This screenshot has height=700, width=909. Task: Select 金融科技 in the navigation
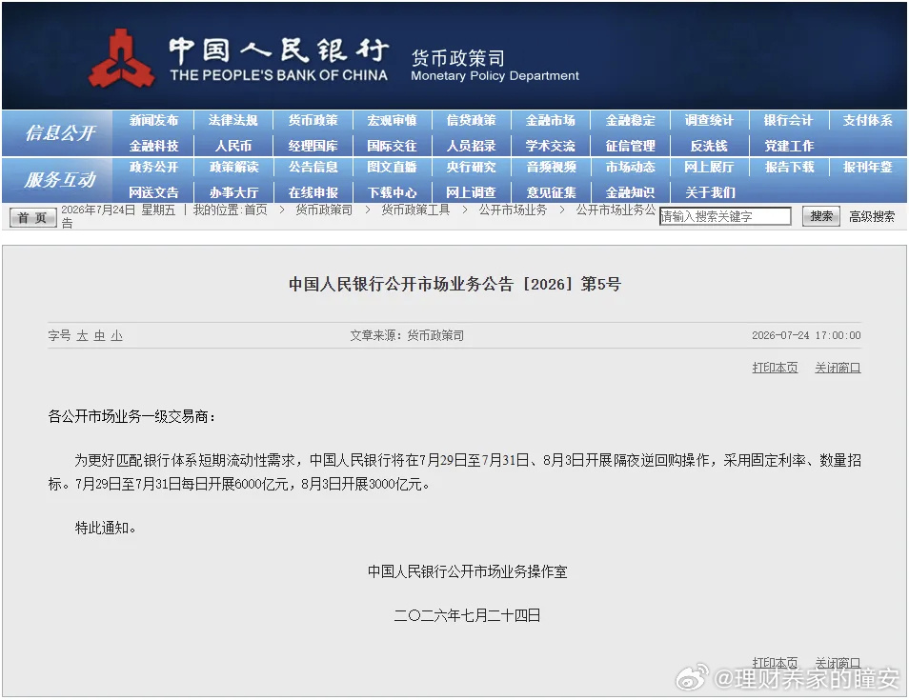click(153, 146)
